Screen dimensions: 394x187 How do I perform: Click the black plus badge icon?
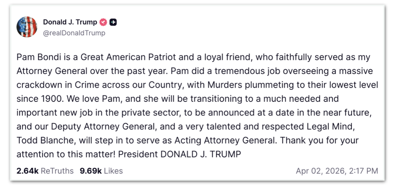coord(113,22)
